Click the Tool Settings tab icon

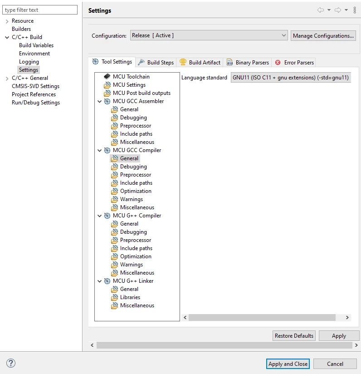(x=95, y=62)
